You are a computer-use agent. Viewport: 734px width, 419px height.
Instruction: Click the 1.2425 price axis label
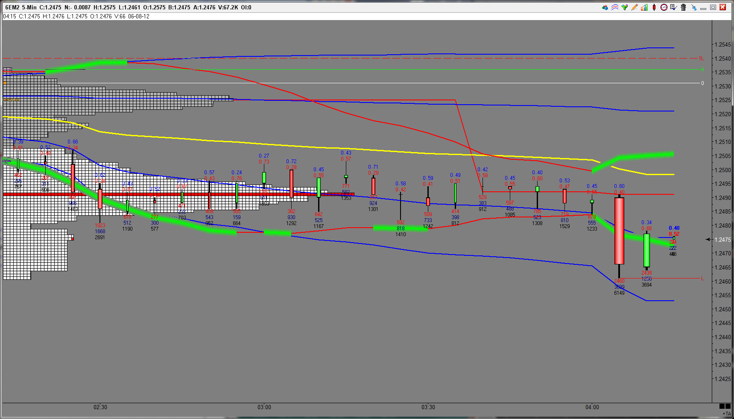click(723, 379)
